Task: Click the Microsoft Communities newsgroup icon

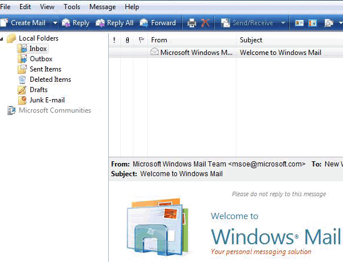Action: point(11,110)
